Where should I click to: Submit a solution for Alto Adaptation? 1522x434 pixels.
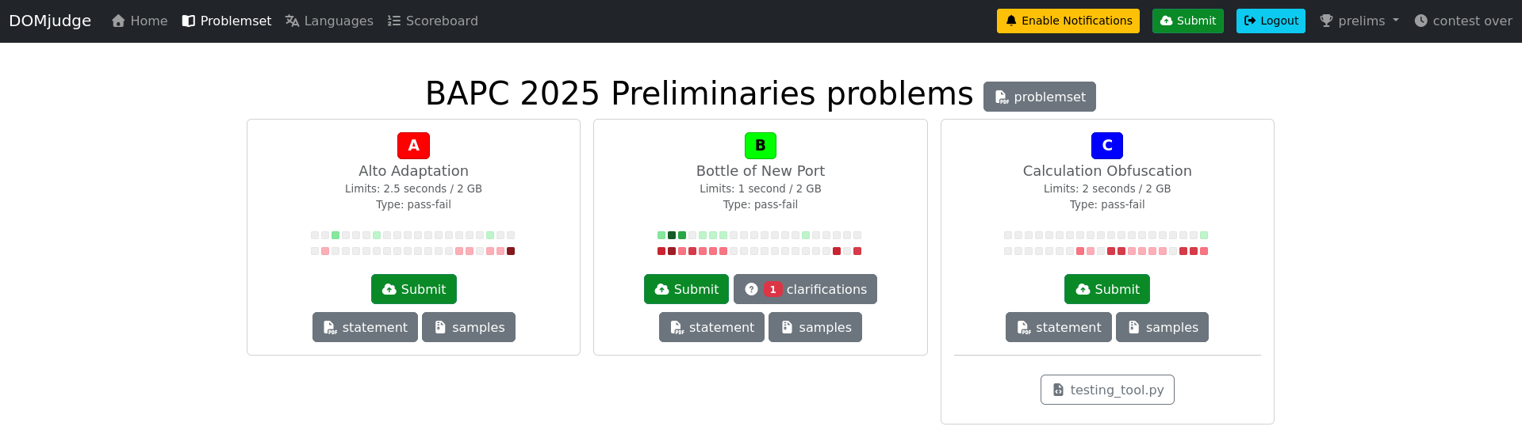[x=413, y=289]
